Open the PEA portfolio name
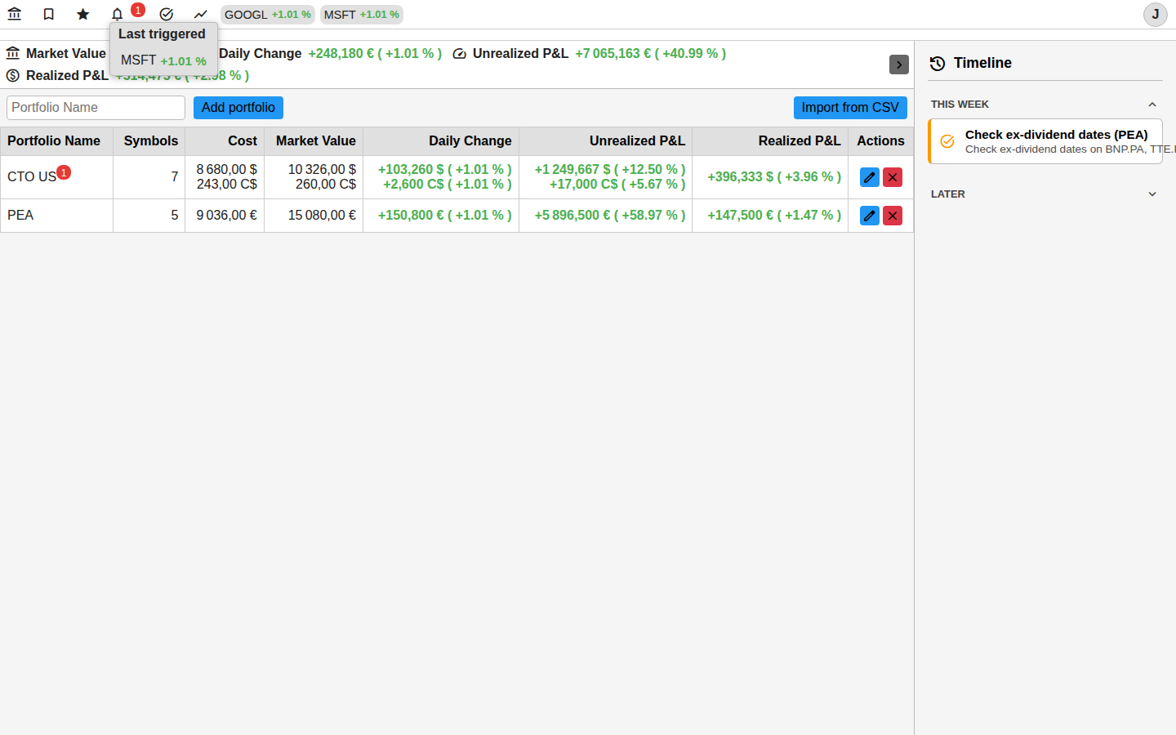 point(20,216)
